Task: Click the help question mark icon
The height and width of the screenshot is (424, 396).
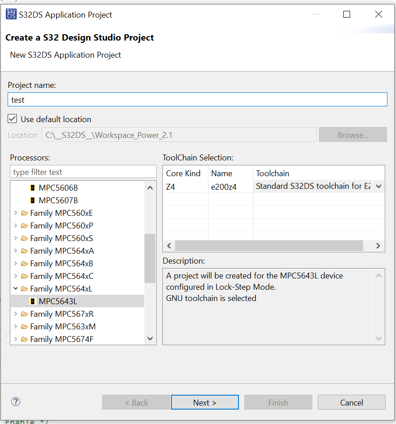Action: coord(16,402)
